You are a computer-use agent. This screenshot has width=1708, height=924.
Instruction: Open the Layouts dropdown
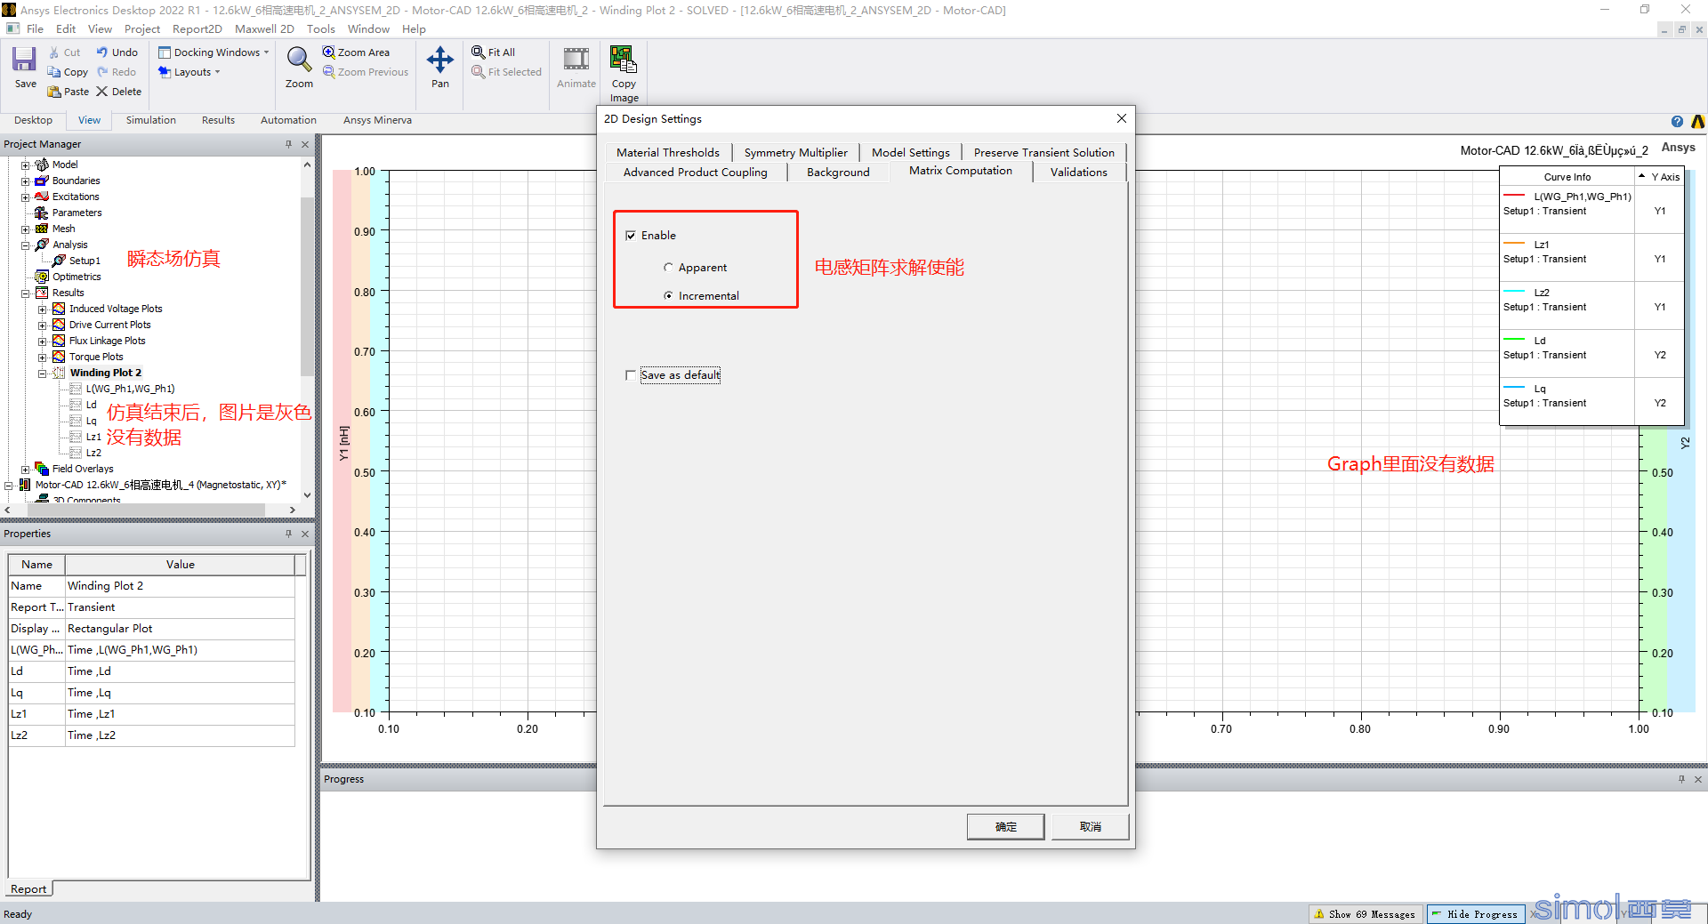point(189,72)
